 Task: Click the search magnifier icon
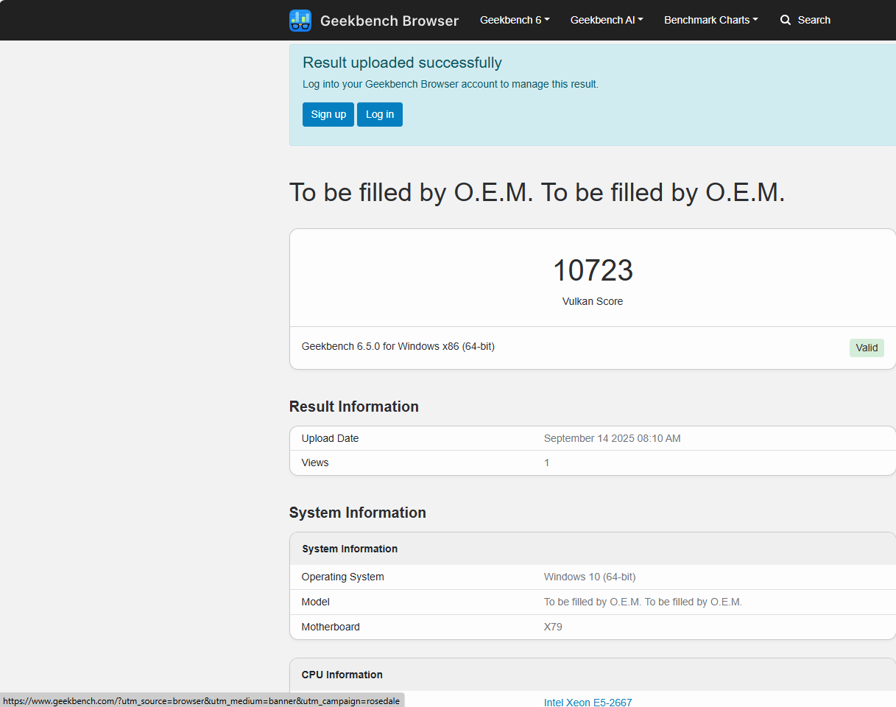point(786,20)
